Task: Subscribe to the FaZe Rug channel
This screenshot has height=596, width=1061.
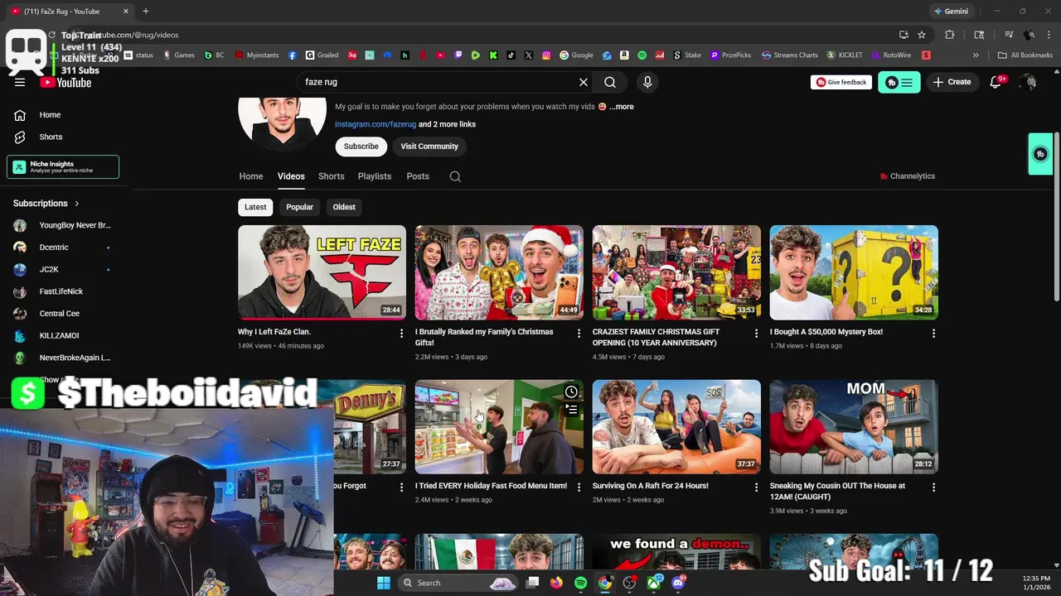Action: click(x=361, y=147)
